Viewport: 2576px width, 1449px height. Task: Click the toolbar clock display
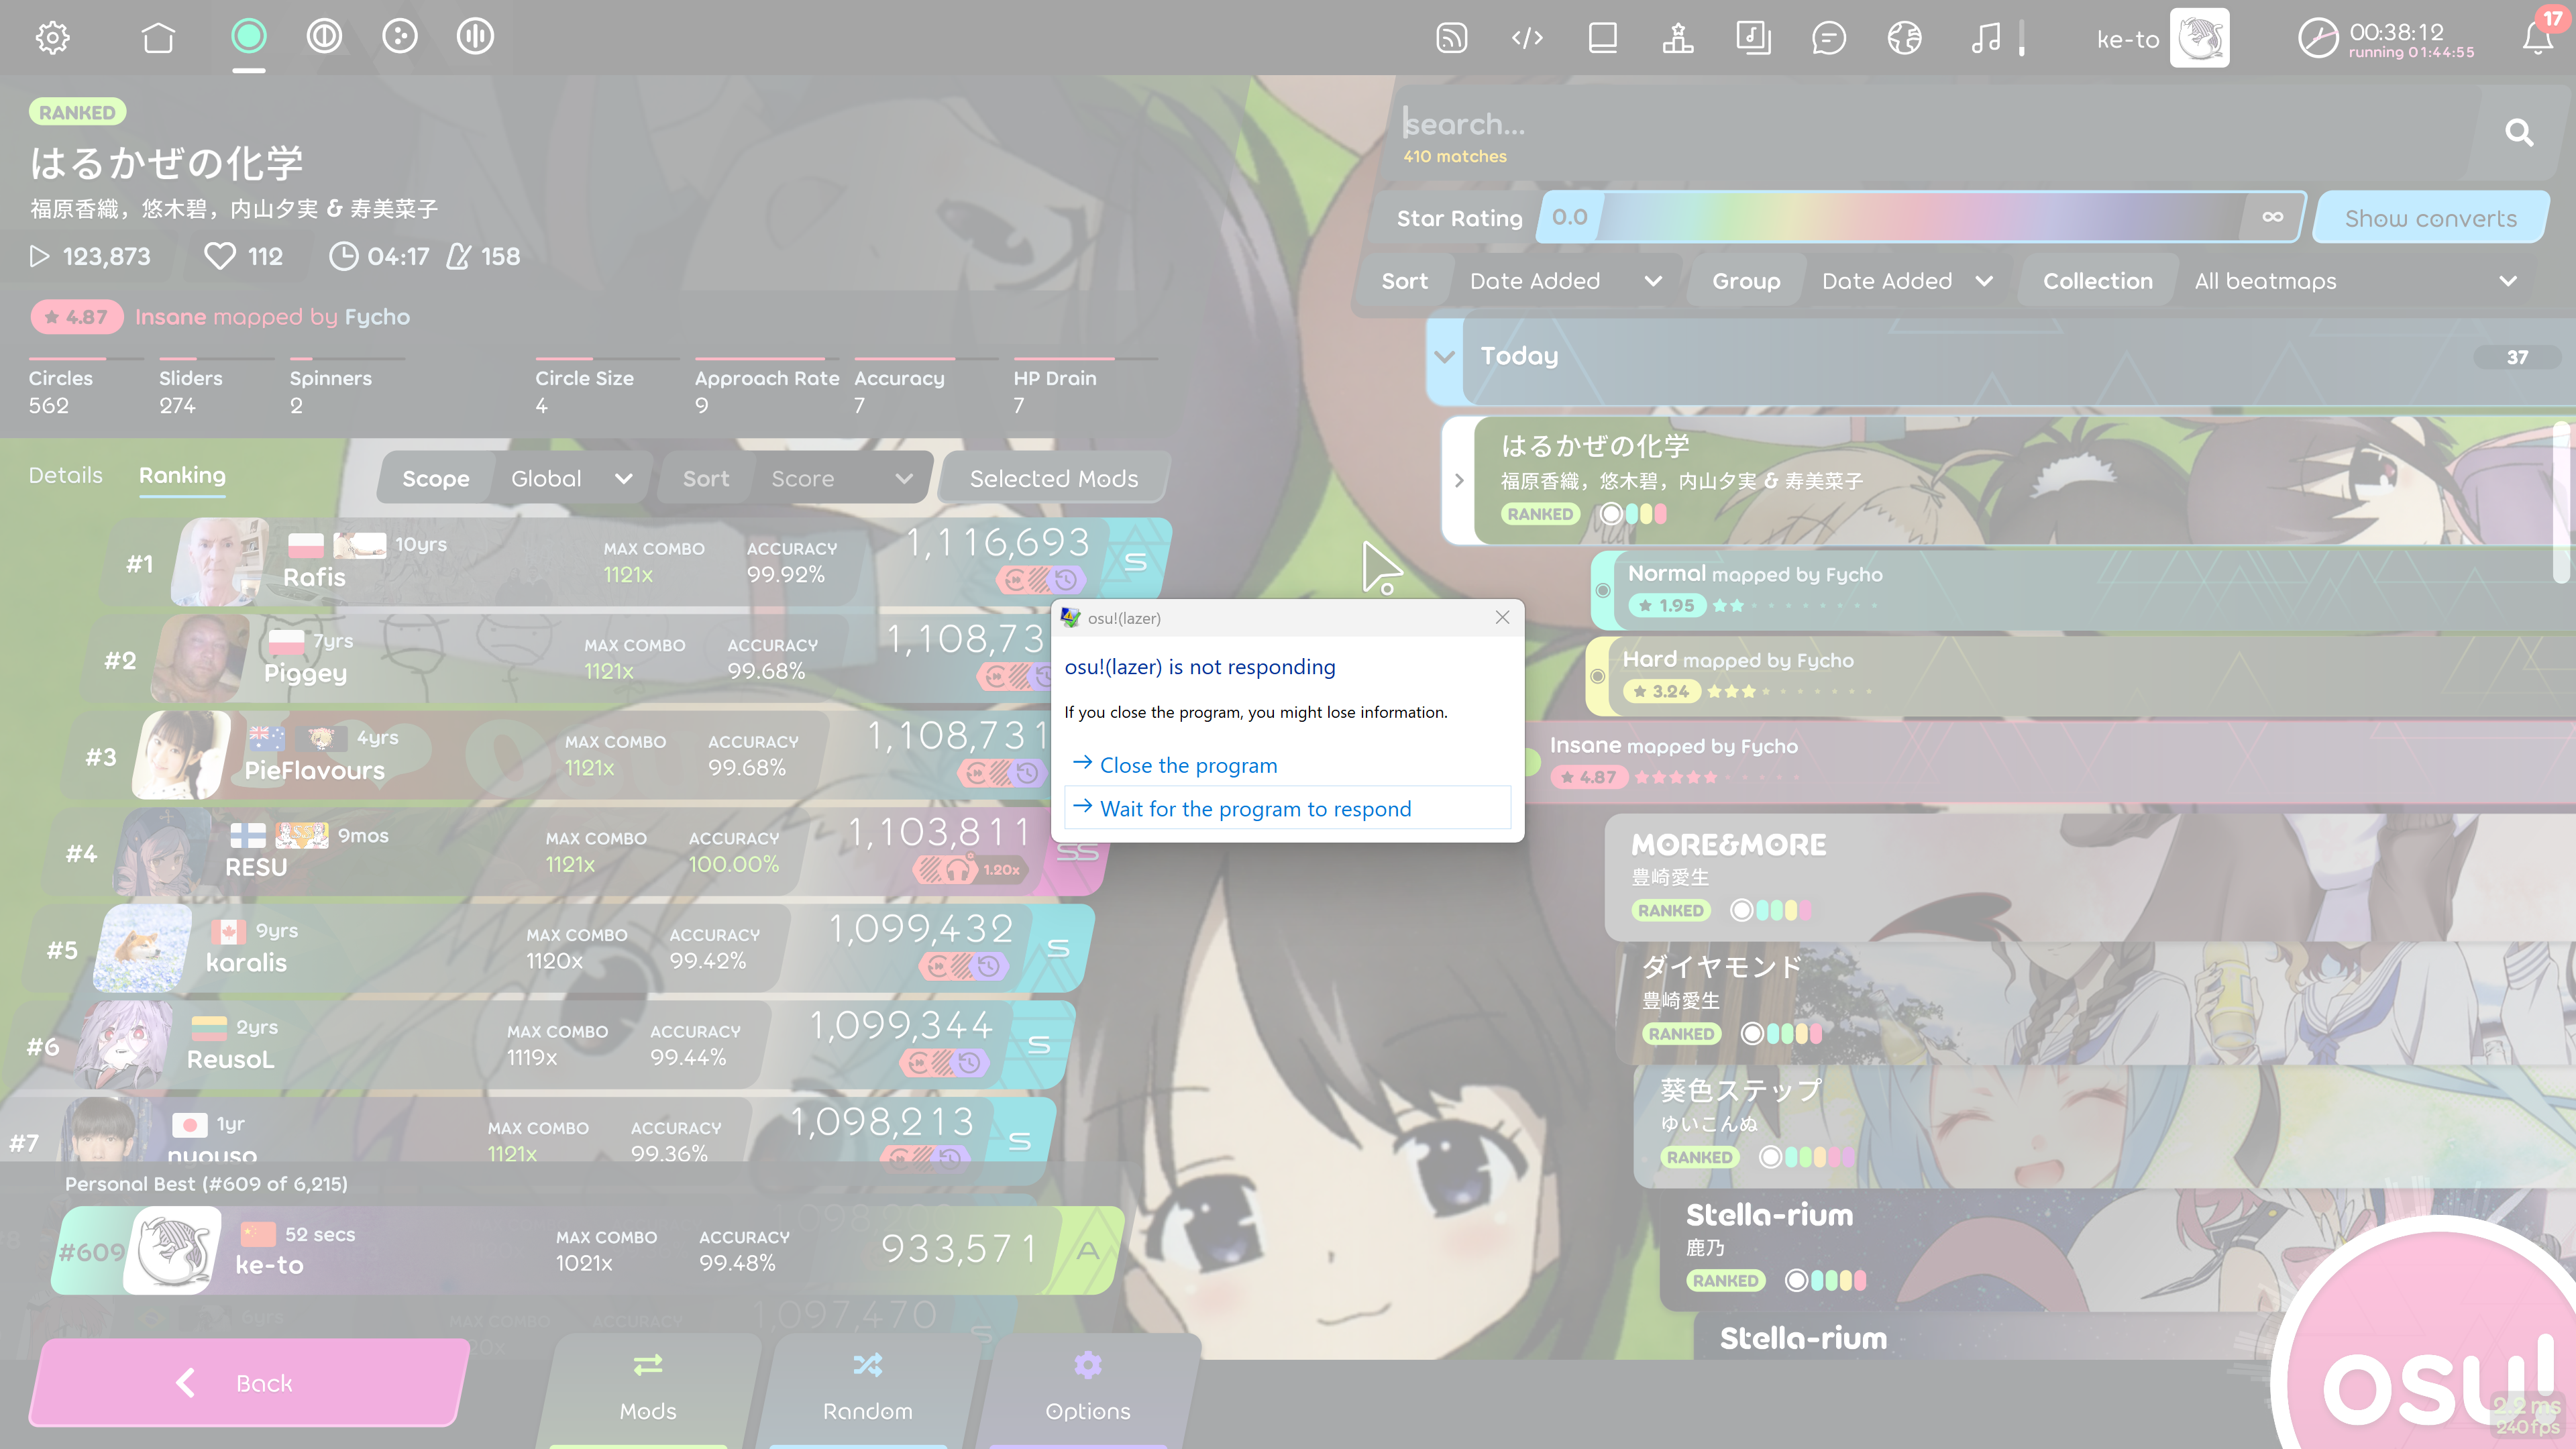tap(2387, 39)
